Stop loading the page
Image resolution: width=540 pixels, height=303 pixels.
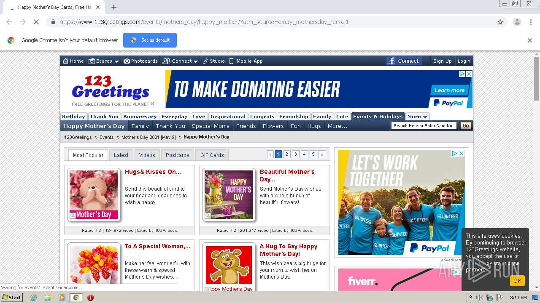coord(36,22)
